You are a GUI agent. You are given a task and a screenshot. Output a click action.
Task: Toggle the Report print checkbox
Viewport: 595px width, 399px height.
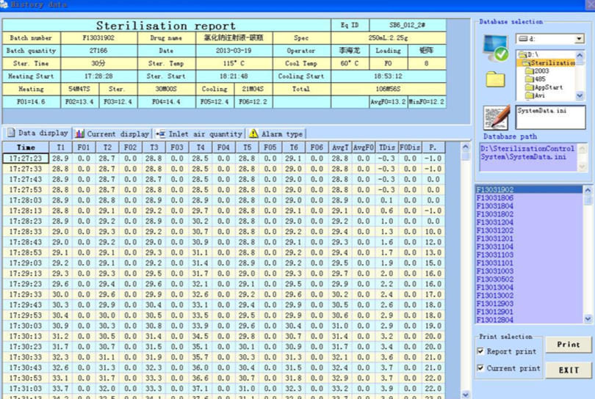[480, 352]
